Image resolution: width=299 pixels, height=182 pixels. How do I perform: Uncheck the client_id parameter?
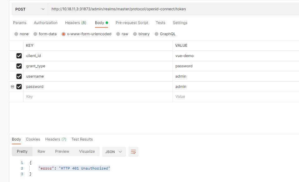click(19, 55)
